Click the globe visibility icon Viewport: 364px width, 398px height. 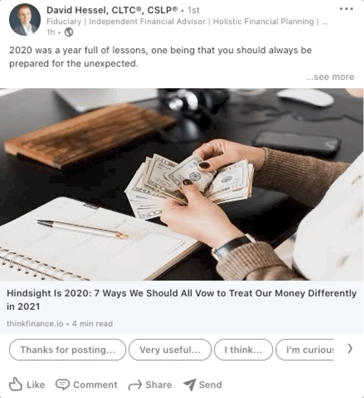click(x=69, y=33)
